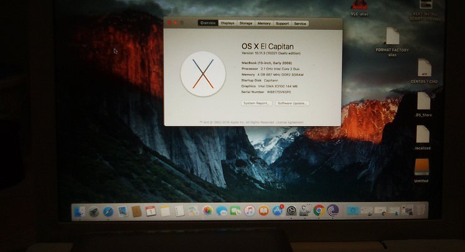Open iBooks orange book icon in Dock

(x=264, y=211)
